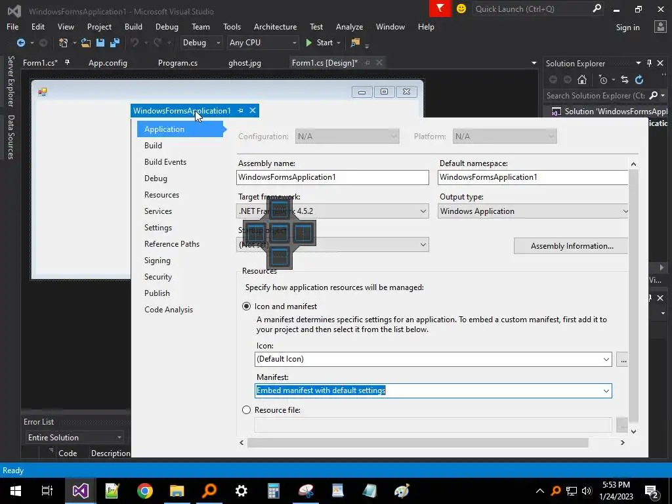Open the Analyze menu
Viewport: 672px width, 504px height.
pyautogui.click(x=349, y=26)
